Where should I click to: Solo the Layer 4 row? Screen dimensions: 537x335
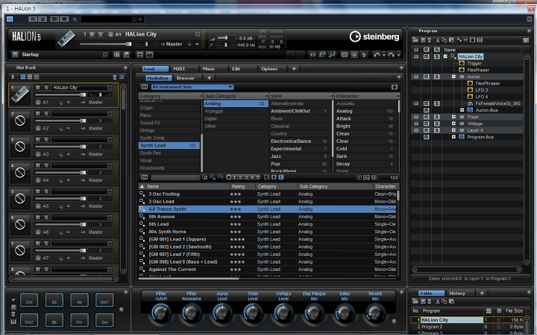click(x=436, y=130)
